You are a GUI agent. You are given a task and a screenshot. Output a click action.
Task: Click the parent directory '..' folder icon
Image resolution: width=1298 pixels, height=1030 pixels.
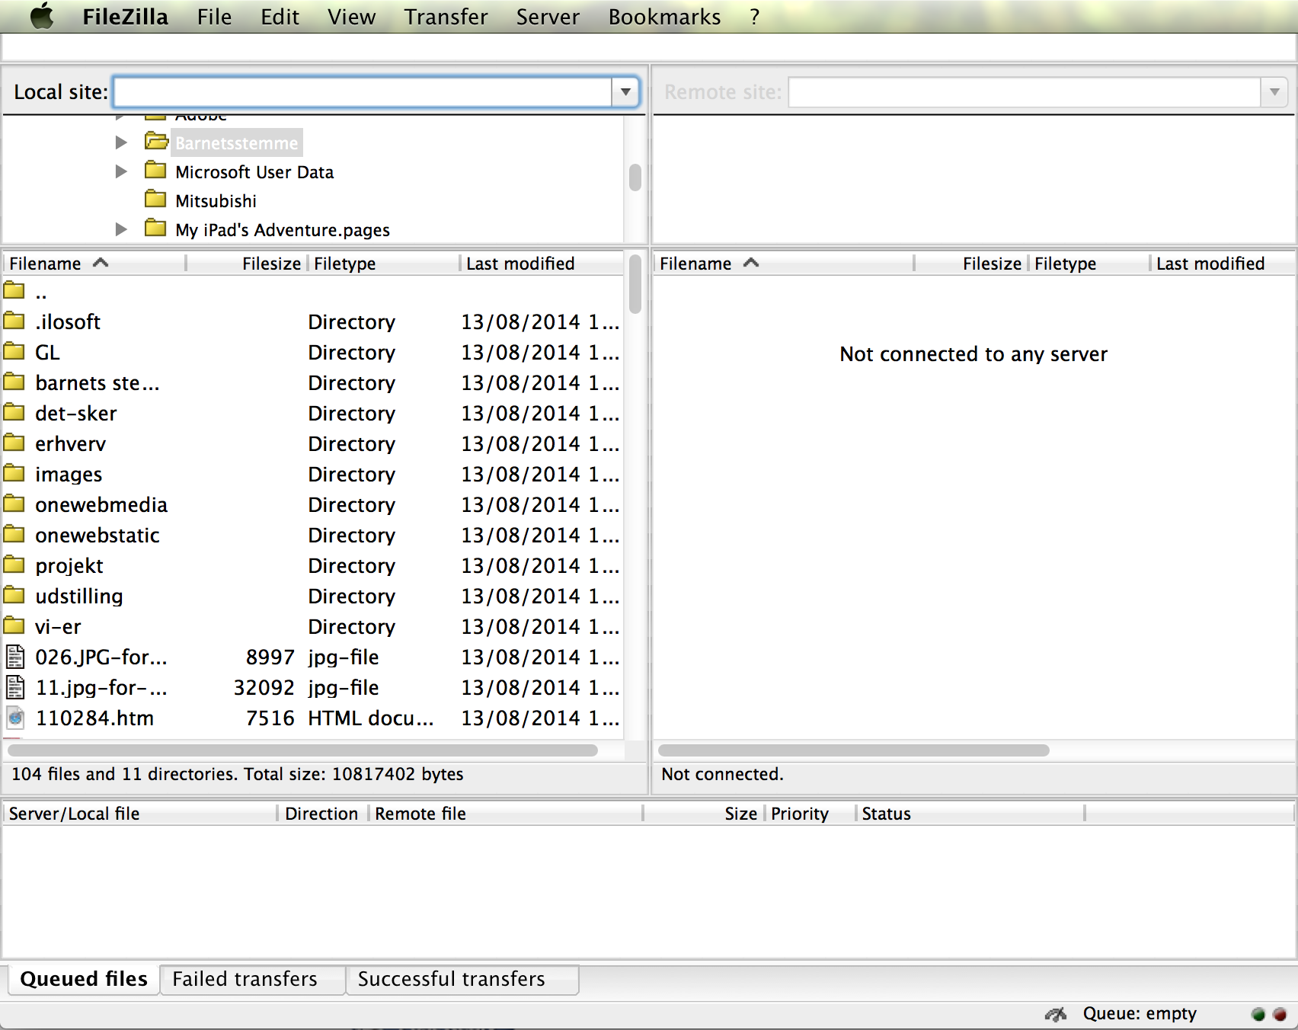(14, 290)
